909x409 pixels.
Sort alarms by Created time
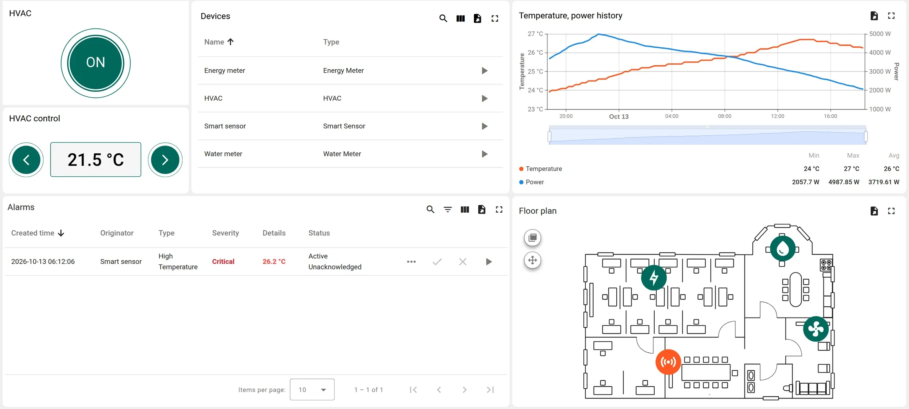point(38,233)
